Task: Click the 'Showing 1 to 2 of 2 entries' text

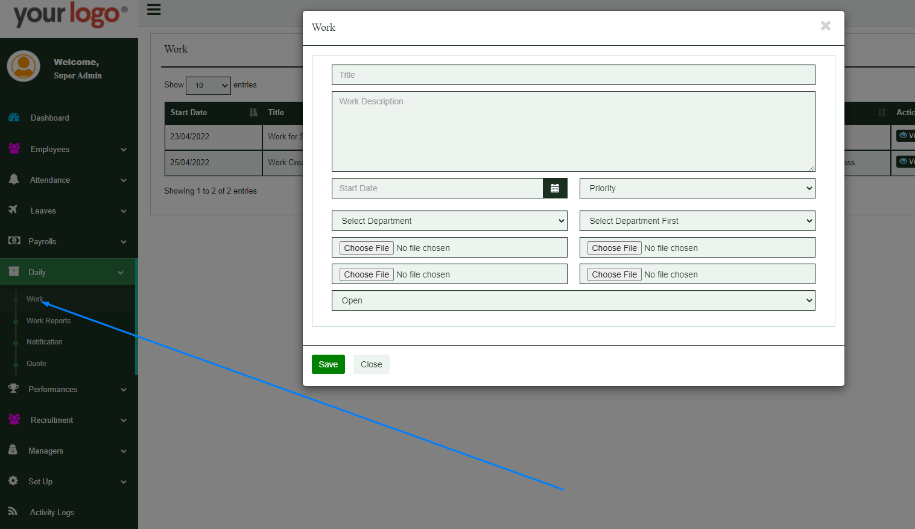Action: (211, 191)
